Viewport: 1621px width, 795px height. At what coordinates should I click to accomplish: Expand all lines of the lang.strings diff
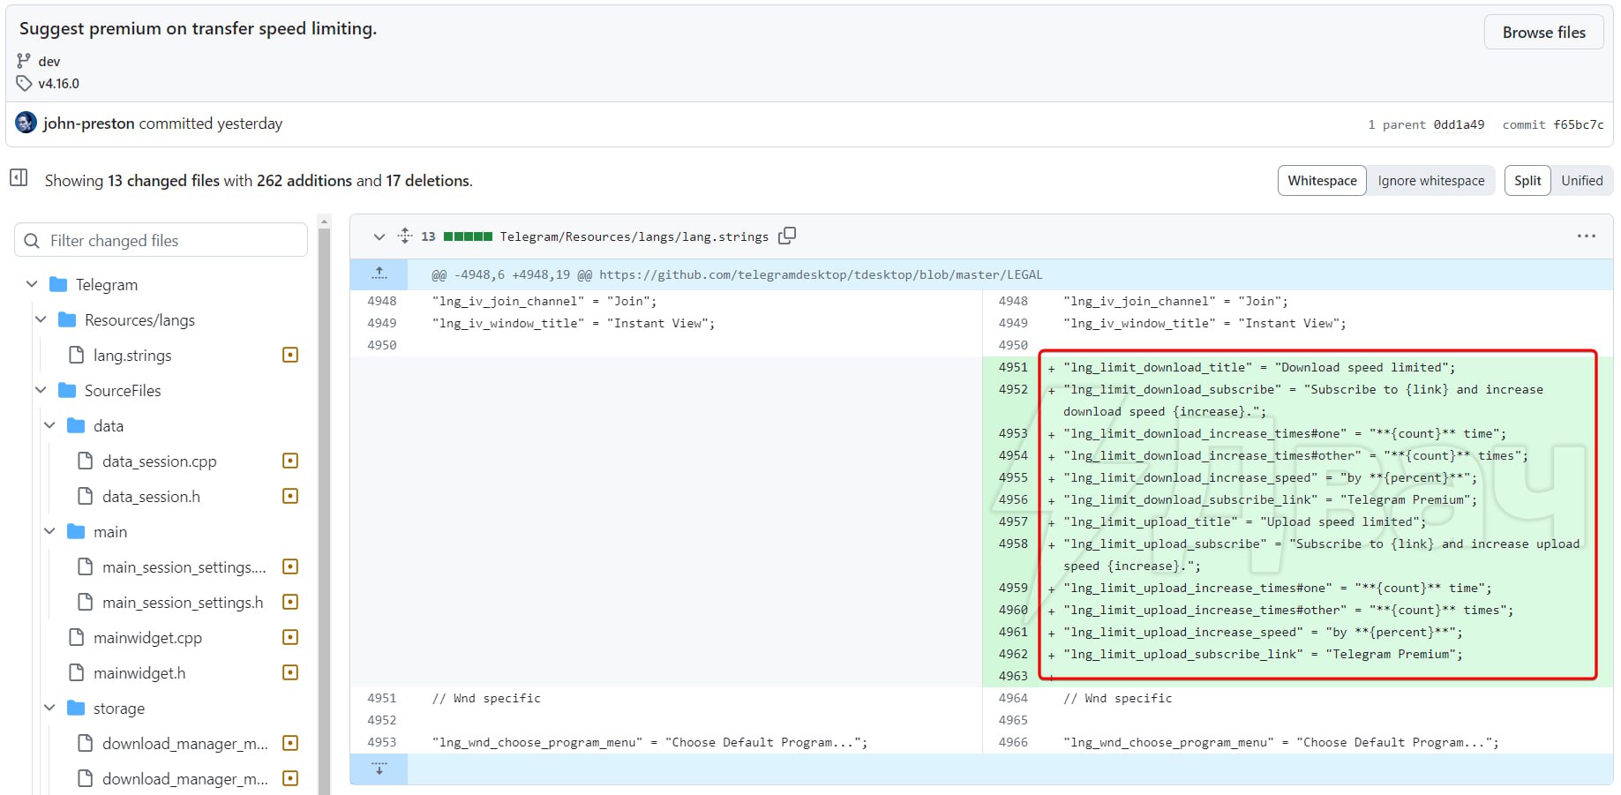(405, 236)
